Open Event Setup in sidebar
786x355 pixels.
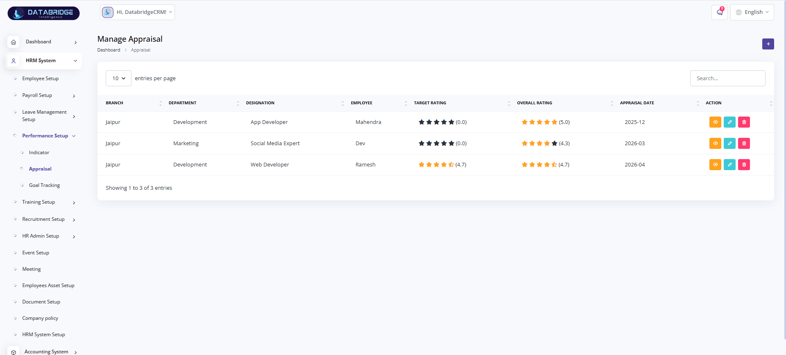[36, 253]
